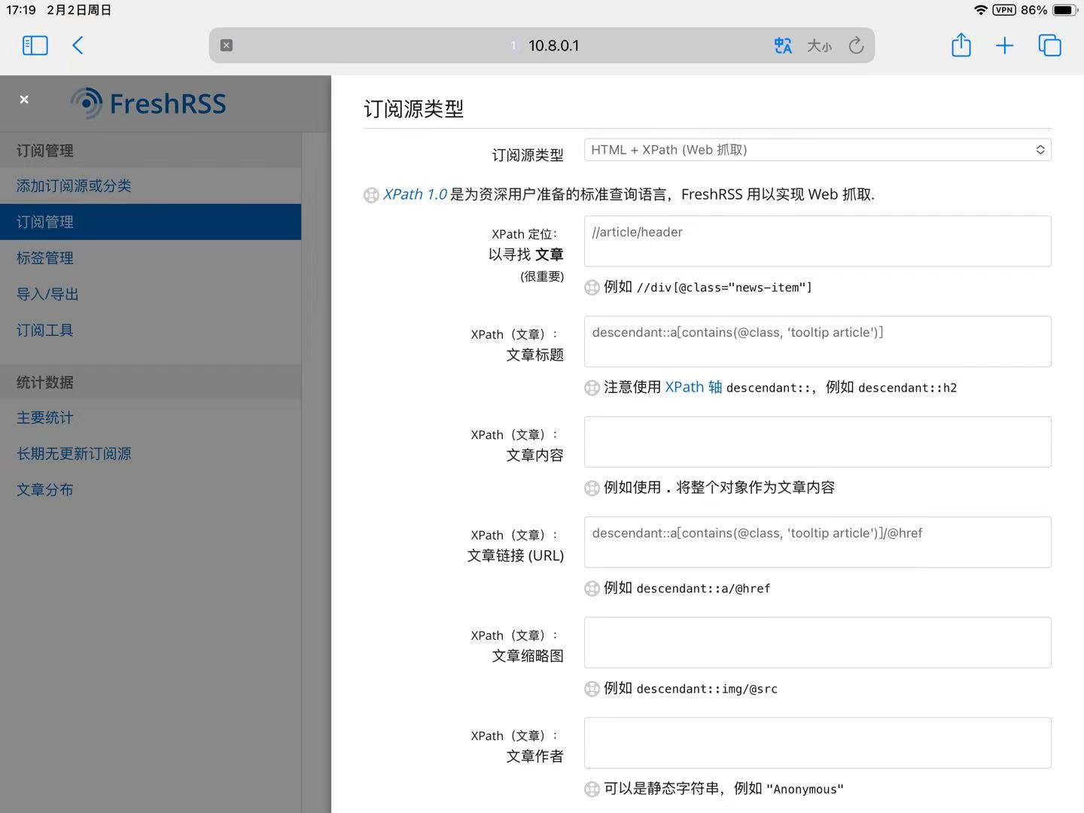Select 添加订阅源或分类 entry
Screen dimensions: 1084x813
[73, 185]
